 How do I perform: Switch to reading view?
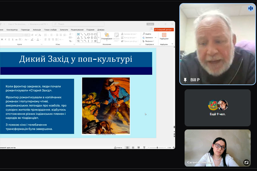[x=138, y=148]
